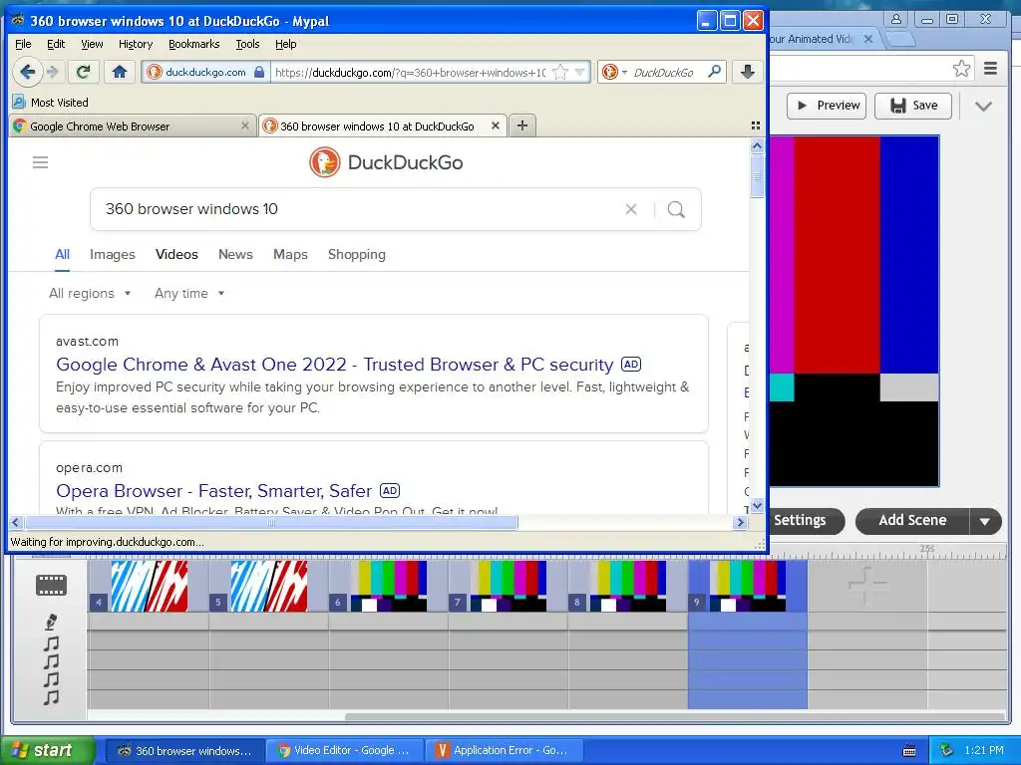Select the Maps search tab
This screenshot has width=1021, height=765.
click(290, 254)
